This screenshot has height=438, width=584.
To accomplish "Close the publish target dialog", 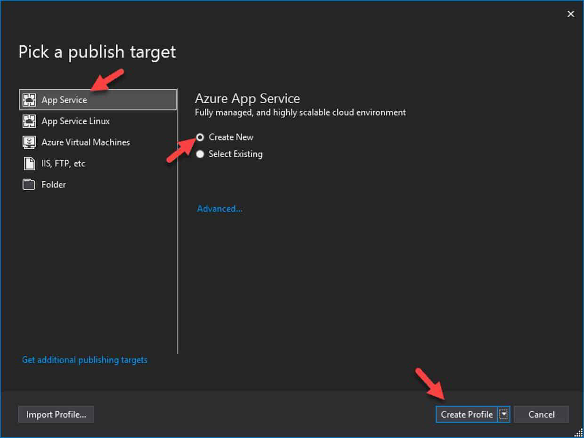I will pos(570,14).
